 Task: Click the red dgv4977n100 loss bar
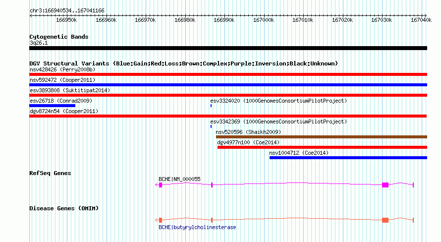click(322, 147)
